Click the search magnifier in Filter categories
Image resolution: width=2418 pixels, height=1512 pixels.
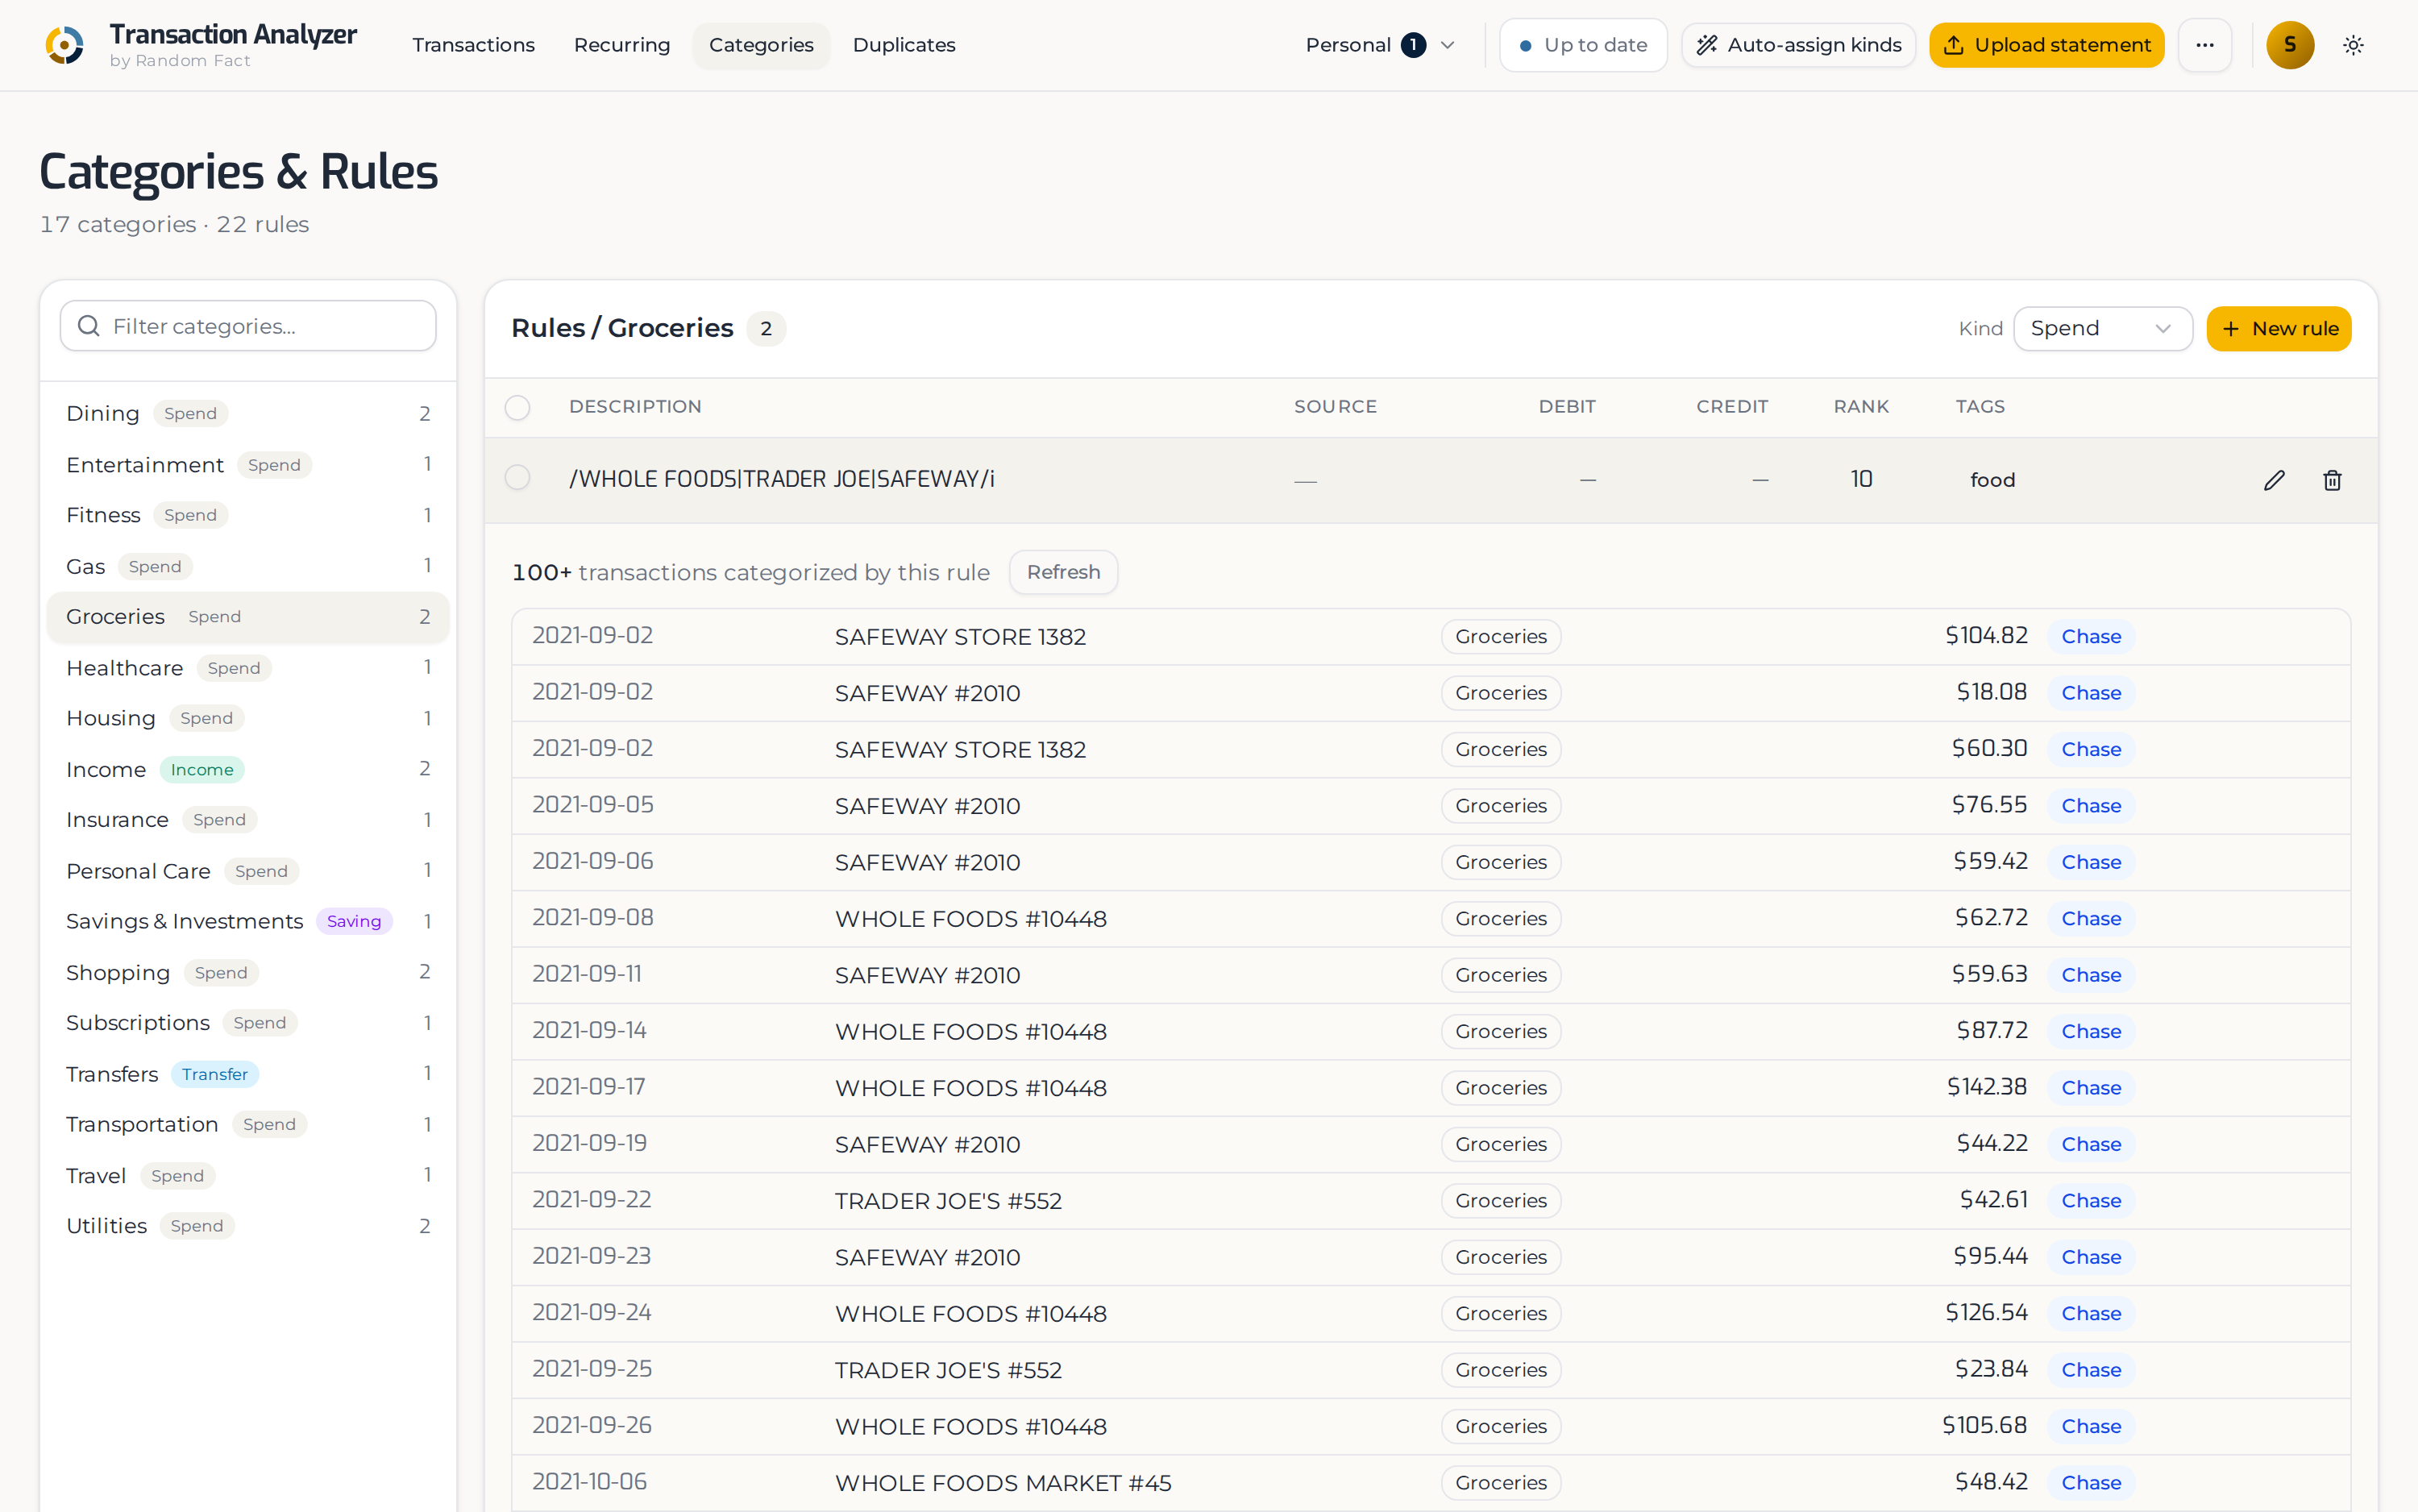click(x=88, y=326)
